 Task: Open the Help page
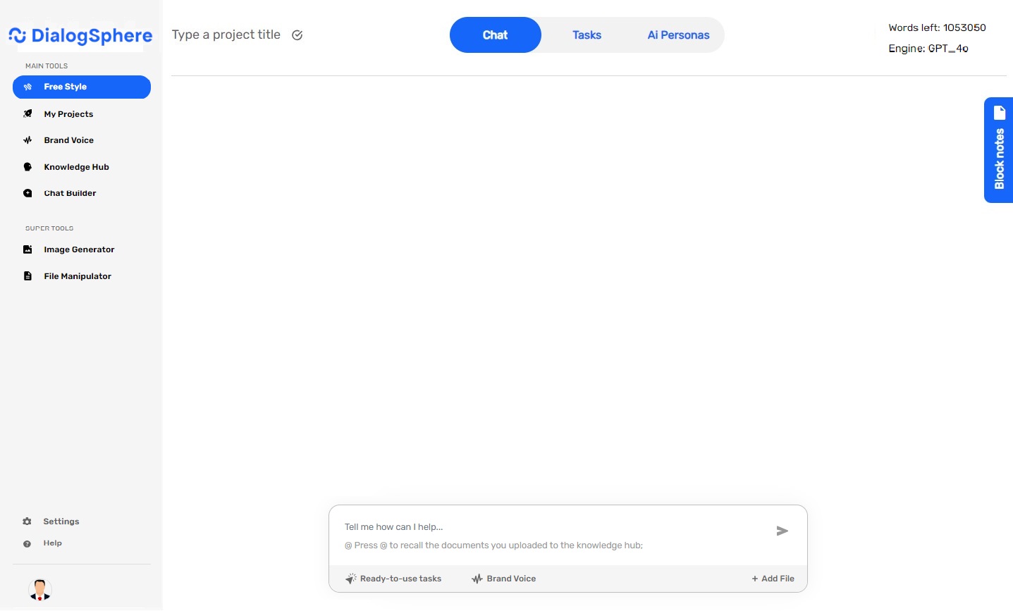[52, 543]
